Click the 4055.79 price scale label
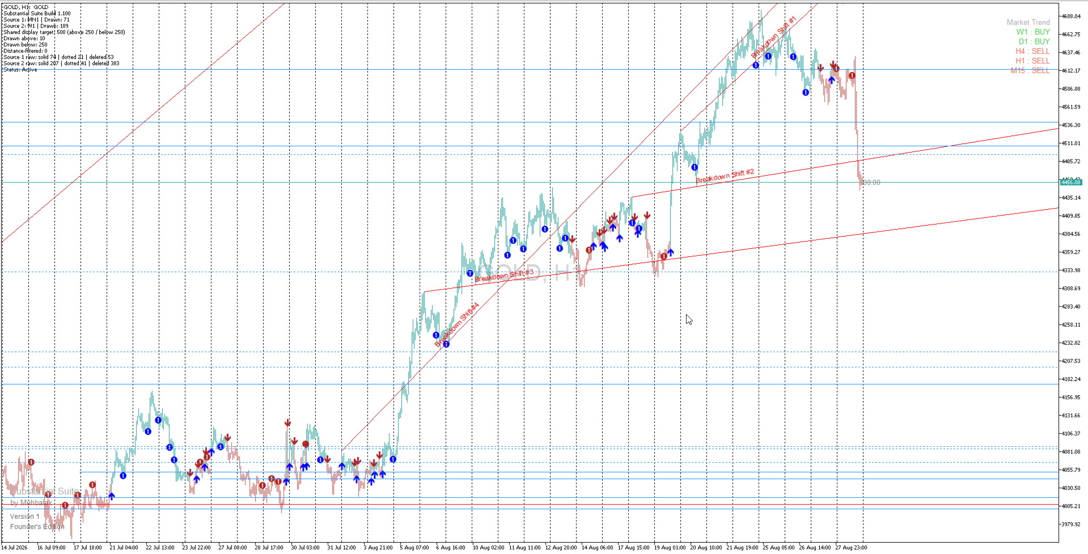1088x554 pixels. [x=1071, y=470]
